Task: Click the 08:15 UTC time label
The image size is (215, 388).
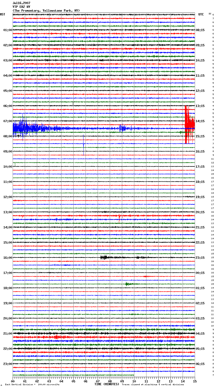Action: 200,30
